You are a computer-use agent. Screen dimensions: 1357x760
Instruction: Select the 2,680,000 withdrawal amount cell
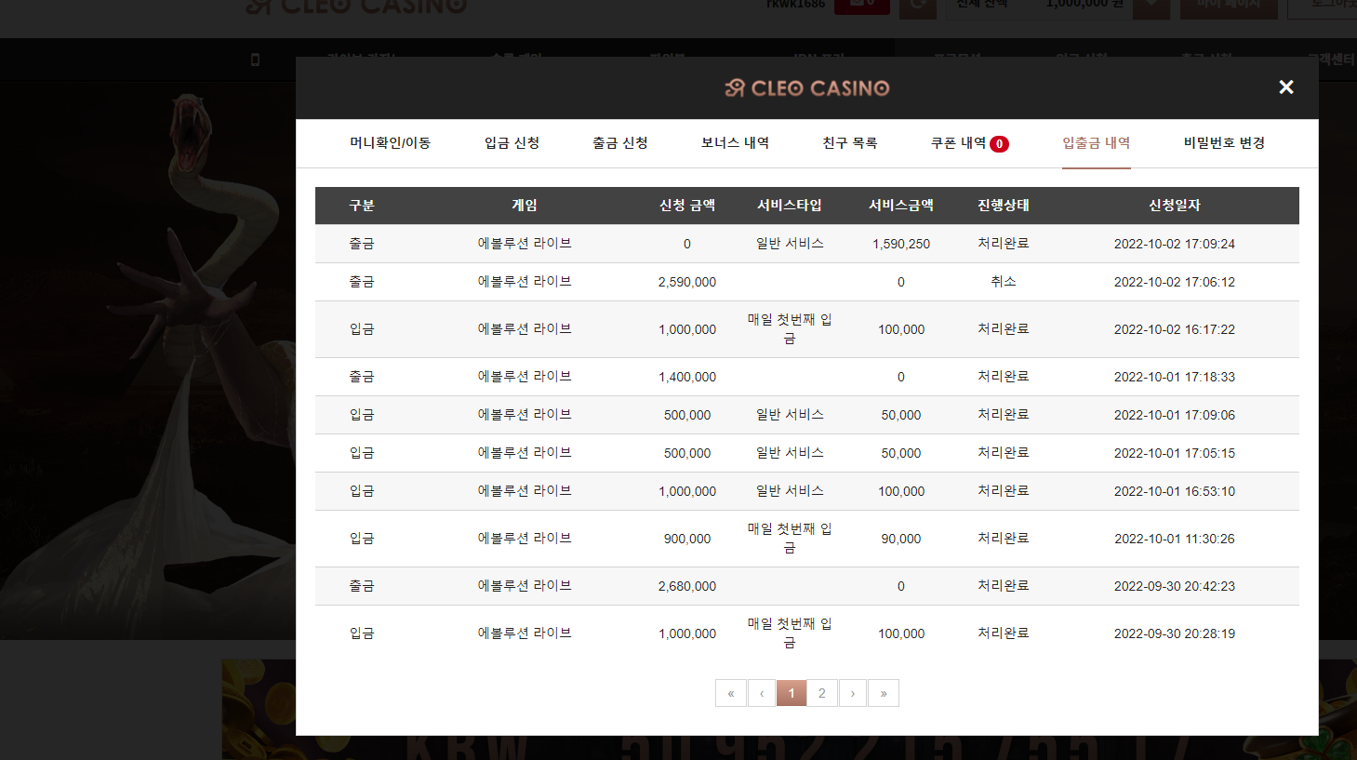click(687, 586)
